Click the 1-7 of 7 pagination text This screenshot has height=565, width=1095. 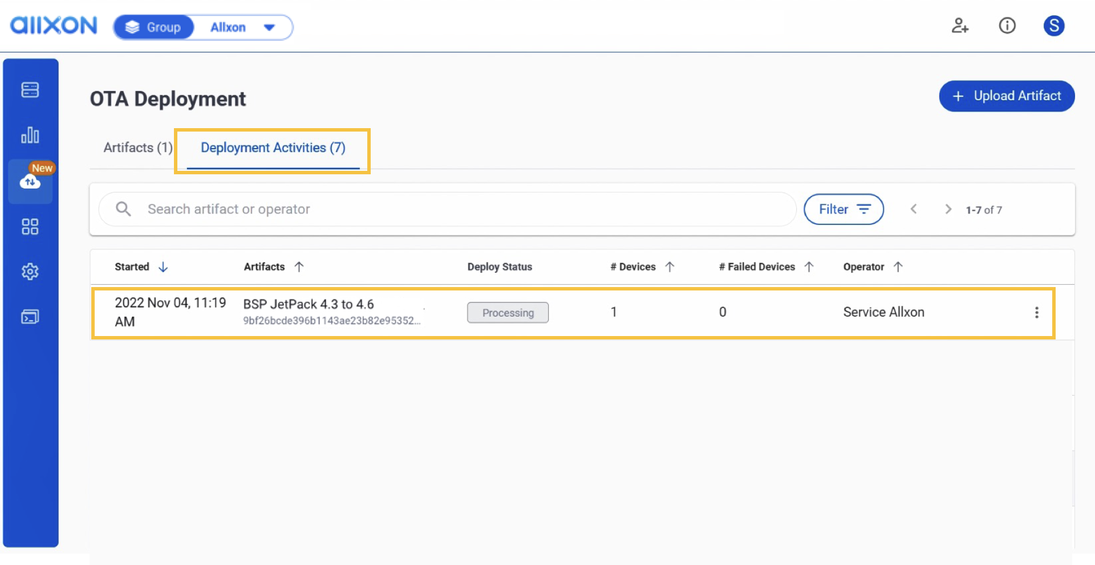click(984, 210)
